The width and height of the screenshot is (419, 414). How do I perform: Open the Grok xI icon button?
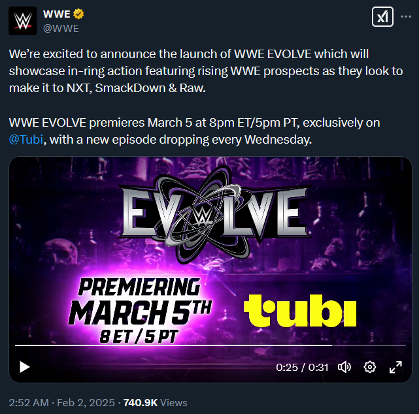[382, 17]
